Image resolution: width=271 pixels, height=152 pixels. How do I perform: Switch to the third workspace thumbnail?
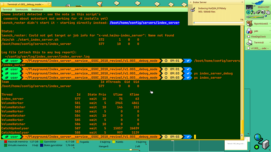[x=211, y=146]
